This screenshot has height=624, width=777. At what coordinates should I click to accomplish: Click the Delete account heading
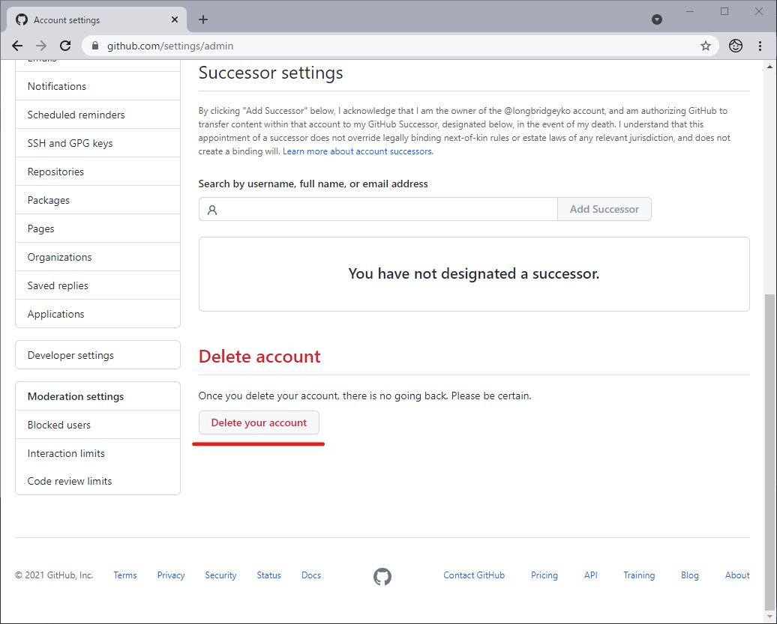pyautogui.click(x=259, y=357)
